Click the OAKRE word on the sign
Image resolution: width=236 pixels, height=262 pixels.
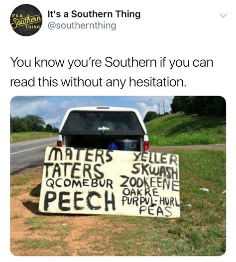140,191
